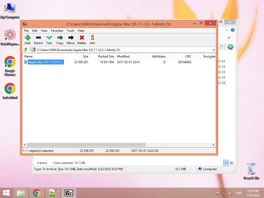Open DataWagon desktop shortcut
This screenshot has height=198, width=264.
[x=10, y=37]
